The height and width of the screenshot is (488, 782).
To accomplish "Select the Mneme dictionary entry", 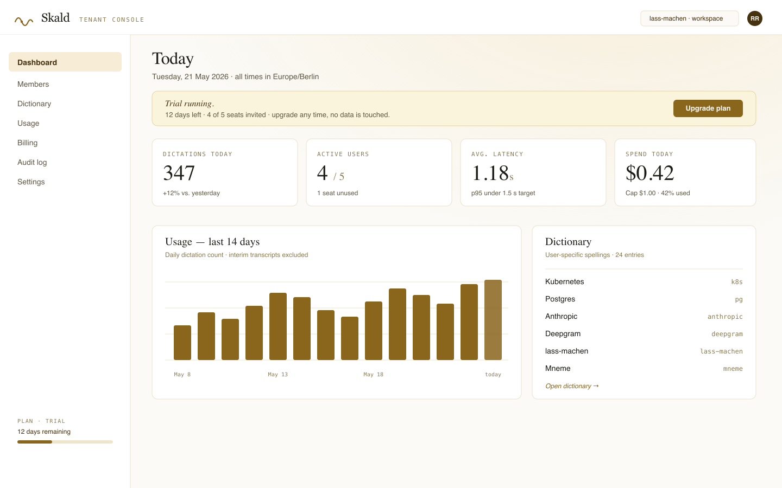I will coord(644,368).
